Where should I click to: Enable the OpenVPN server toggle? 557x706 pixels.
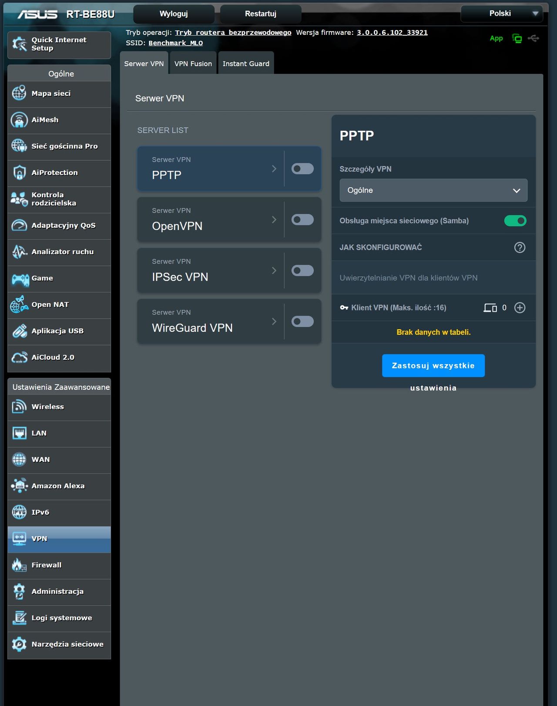[302, 220]
